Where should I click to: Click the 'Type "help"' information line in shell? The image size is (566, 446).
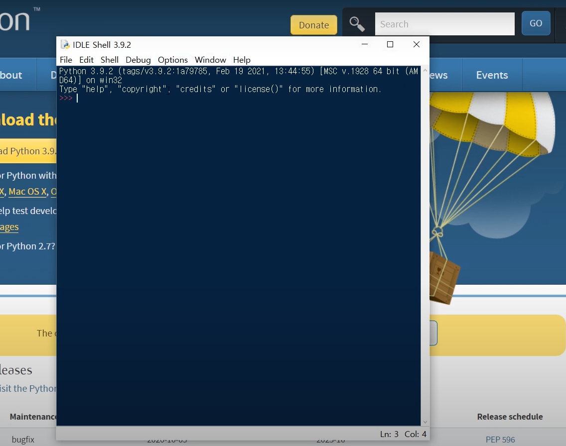(220, 89)
